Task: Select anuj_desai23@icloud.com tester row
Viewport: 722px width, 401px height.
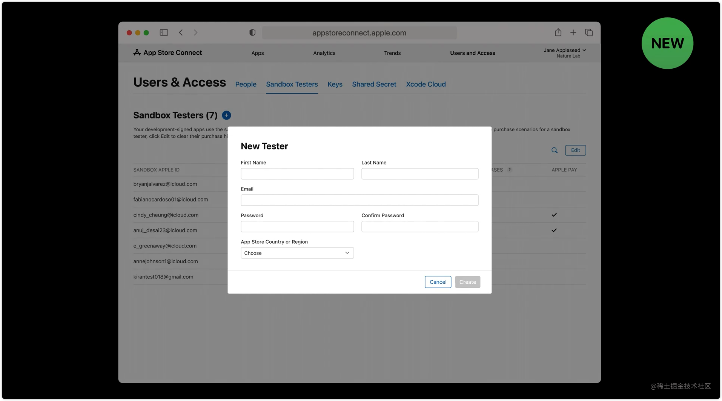Action: (x=359, y=230)
